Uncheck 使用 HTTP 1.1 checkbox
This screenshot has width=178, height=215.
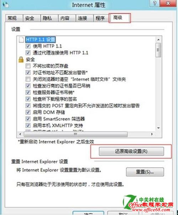click(x=28, y=46)
